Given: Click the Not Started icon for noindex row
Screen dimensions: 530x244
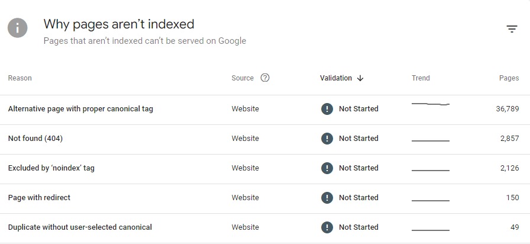Looking at the screenshot, I should (327, 168).
